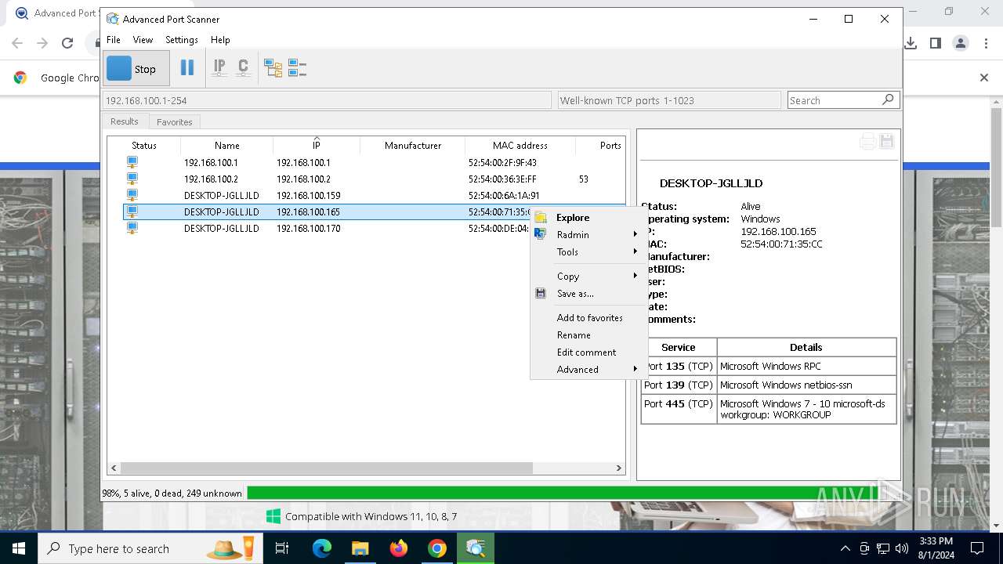This screenshot has height=564, width=1003.
Task: Sort by the Ports column header
Action: tap(601, 145)
